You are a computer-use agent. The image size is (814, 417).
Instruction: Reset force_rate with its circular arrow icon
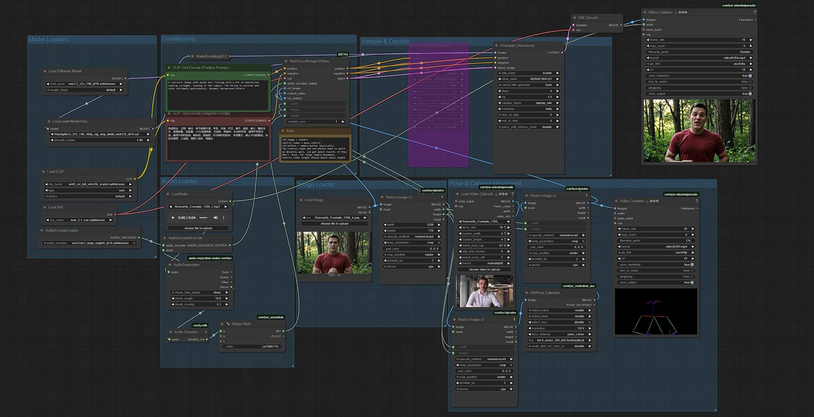tap(505, 228)
